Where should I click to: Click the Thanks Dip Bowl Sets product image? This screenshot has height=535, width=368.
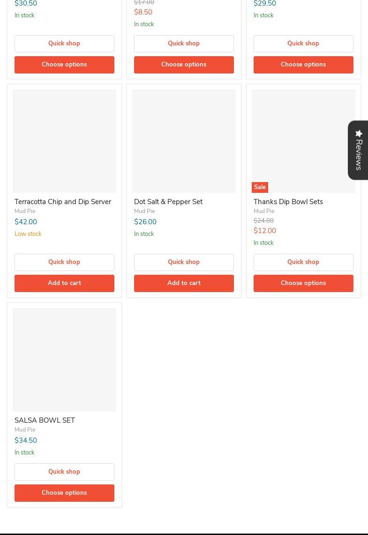click(303, 136)
